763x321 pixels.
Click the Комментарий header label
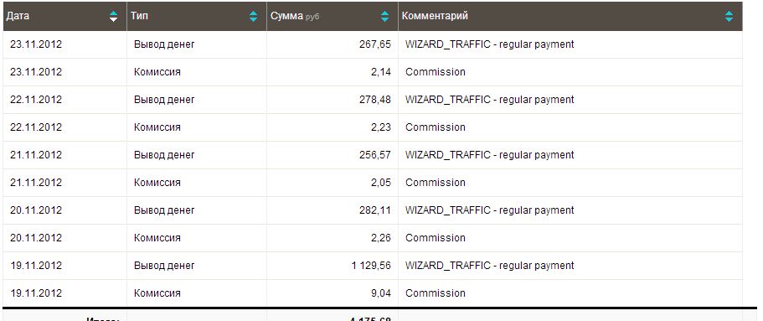435,16
